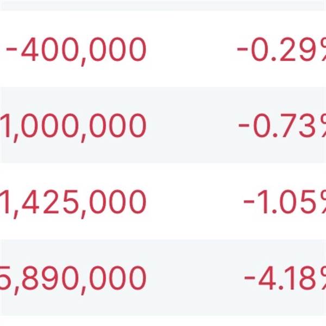Click the minus sign of -4.18%
The image size is (326, 326).
click(x=250, y=279)
